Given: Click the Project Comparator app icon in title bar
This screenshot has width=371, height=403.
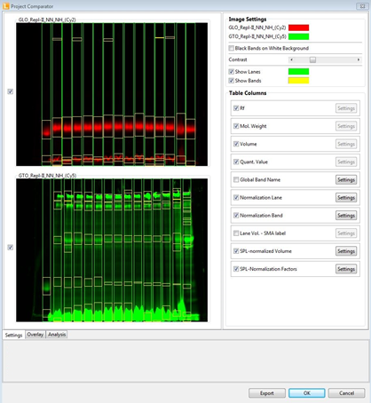Looking at the screenshot, I should [x=5, y=6].
